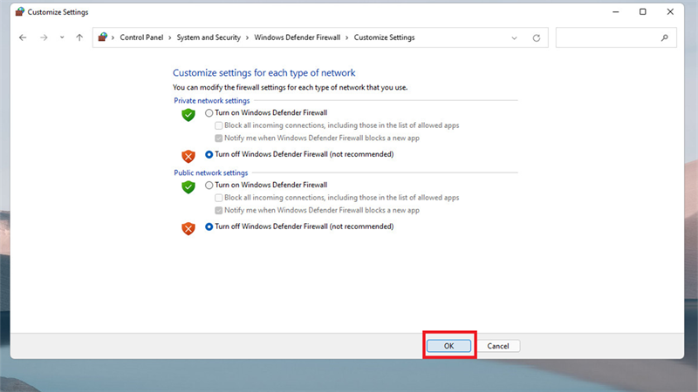The height and width of the screenshot is (392, 698).
Task: Click the red shield under Public network
Action: pyautogui.click(x=188, y=228)
